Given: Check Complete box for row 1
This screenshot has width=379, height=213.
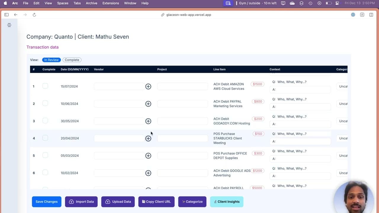Looking at the screenshot, I should tap(45, 86).
